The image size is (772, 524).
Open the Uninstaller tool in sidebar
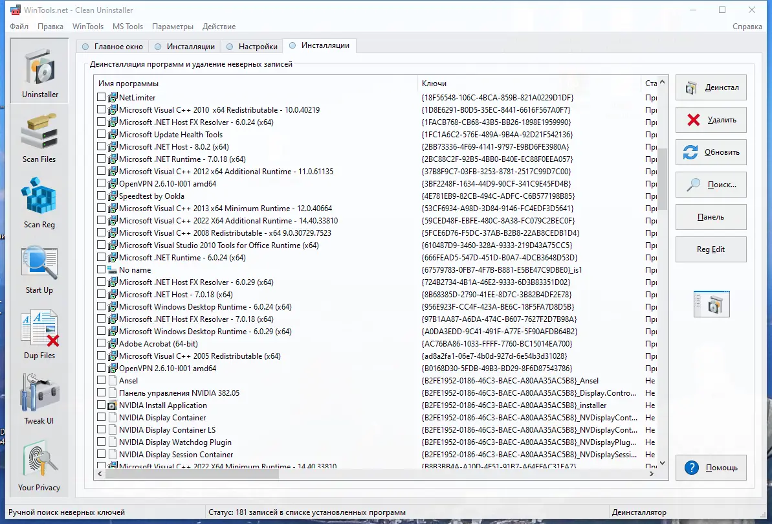pos(39,71)
